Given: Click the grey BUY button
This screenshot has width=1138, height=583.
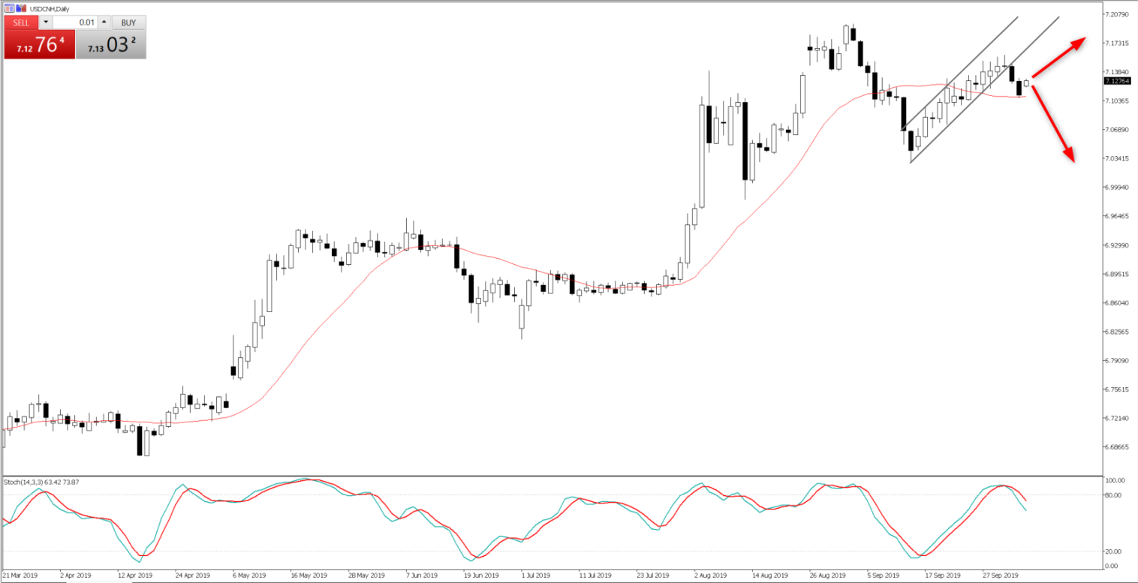Looking at the screenshot, I should point(129,23).
